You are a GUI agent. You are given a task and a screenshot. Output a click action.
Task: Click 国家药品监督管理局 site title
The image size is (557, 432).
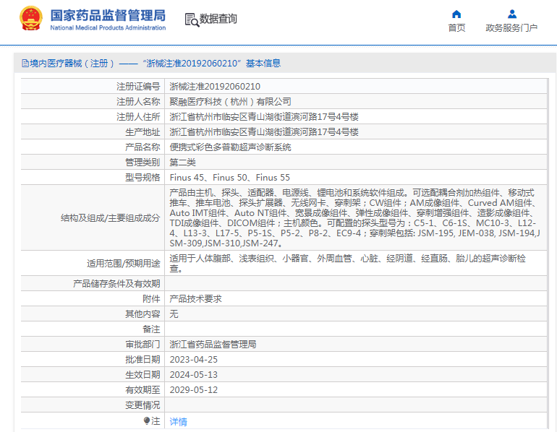point(108,15)
